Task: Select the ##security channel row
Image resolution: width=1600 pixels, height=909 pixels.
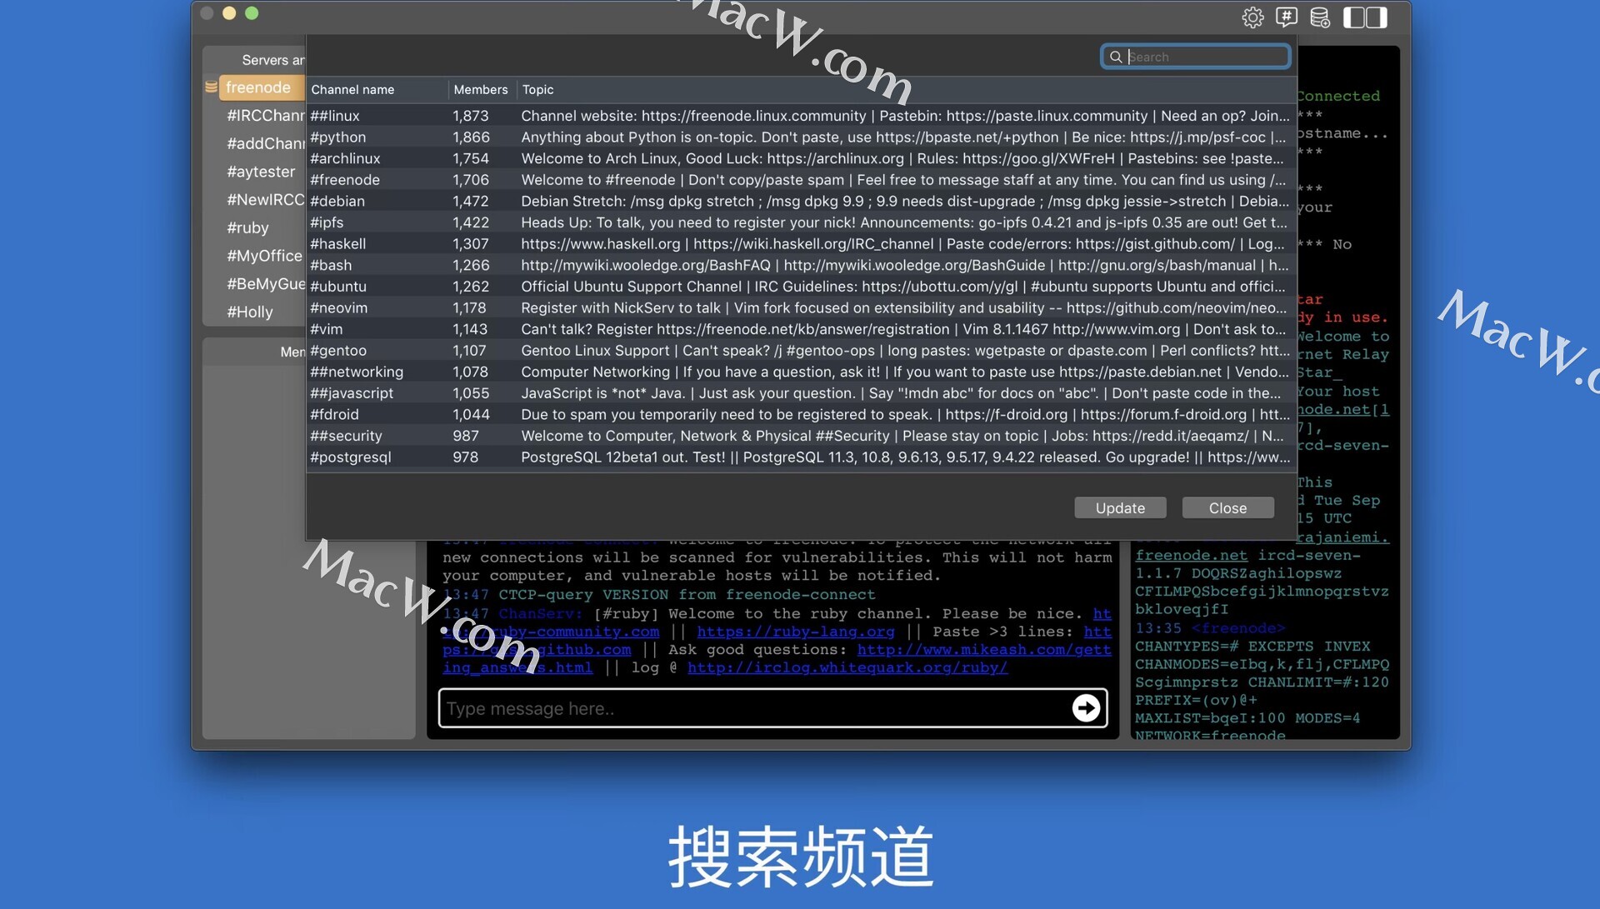Action: point(801,436)
